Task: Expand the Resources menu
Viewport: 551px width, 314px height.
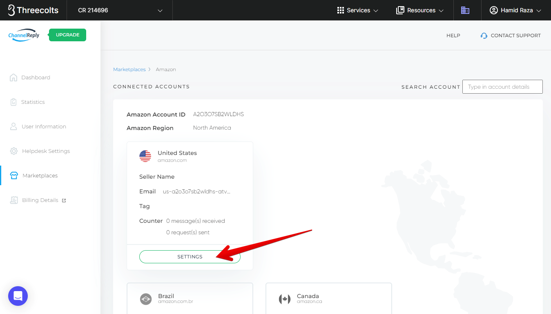Action: [420, 10]
